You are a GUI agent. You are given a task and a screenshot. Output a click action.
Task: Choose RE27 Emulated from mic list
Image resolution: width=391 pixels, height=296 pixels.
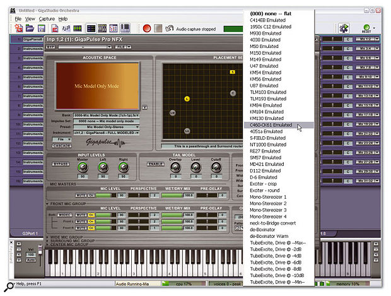pyautogui.click(x=279, y=151)
